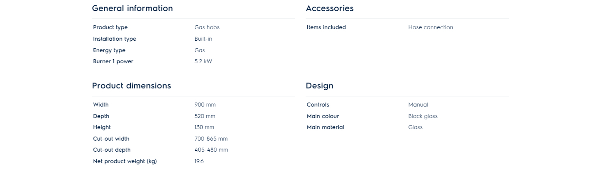The image size is (602, 187).
Task: Click the Items included label
Action: tap(326, 27)
